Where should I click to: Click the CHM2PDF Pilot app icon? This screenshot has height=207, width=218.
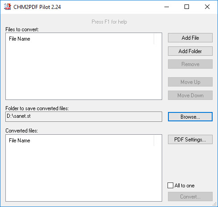[8, 7]
